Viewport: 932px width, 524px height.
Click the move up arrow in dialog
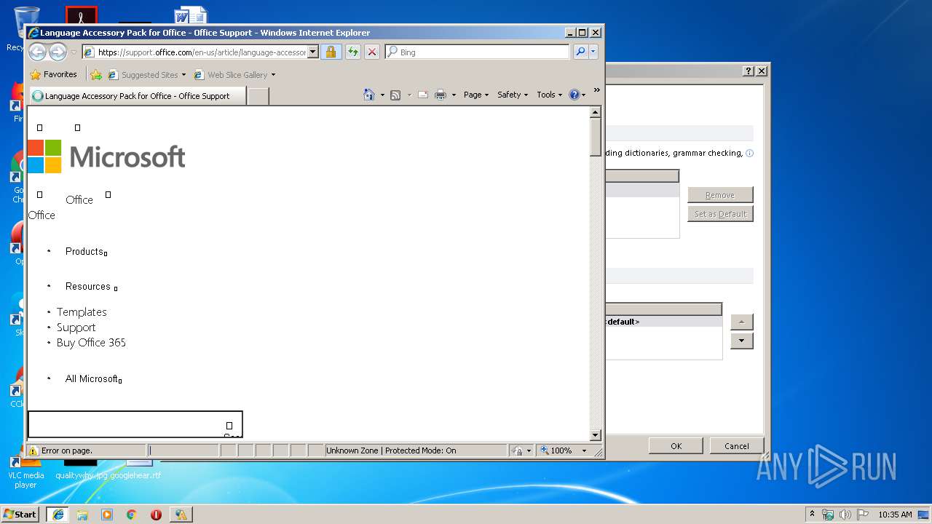pos(741,322)
